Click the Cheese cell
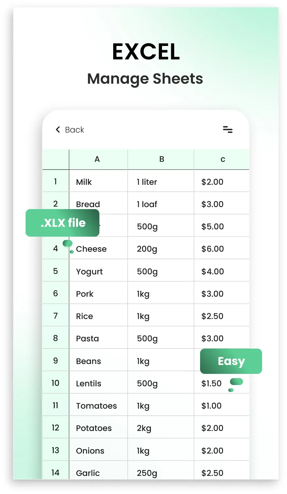Screen dimensions: 287x494 [98, 248]
